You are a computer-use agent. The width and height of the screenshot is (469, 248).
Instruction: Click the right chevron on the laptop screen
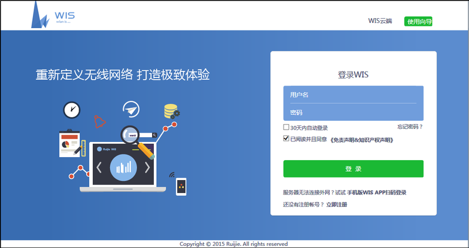point(147,168)
